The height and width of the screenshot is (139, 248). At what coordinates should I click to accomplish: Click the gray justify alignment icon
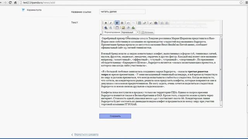[x=122, y=23]
